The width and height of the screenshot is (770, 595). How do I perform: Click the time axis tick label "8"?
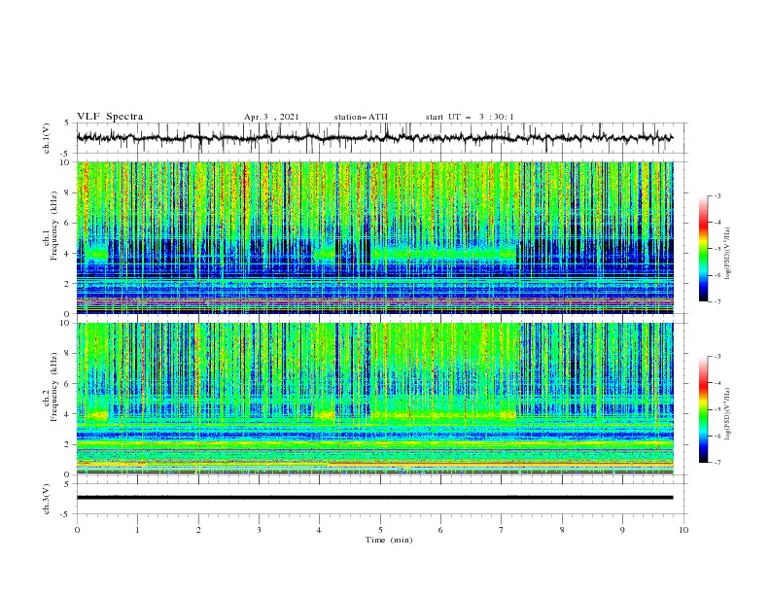562,530
